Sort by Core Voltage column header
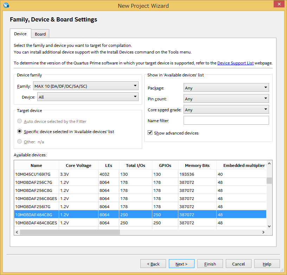The image size is (287, 275). (78, 165)
